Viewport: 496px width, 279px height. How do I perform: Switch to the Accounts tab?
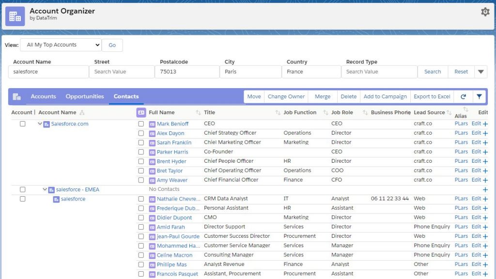tap(43, 96)
